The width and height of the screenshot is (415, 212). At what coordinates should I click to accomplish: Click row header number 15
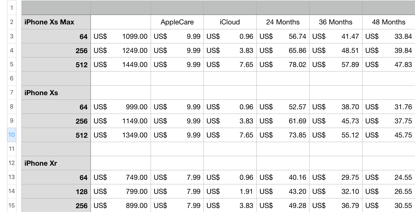(11, 205)
